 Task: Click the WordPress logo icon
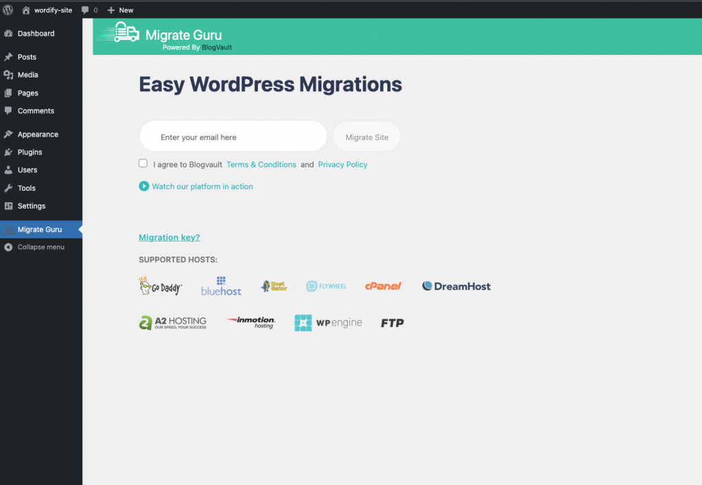click(8, 10)
